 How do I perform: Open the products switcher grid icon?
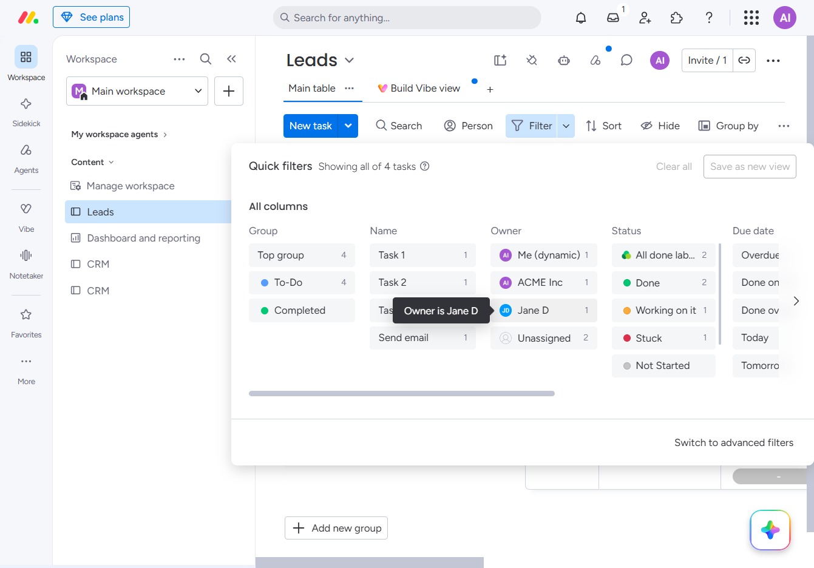point(751,18)
